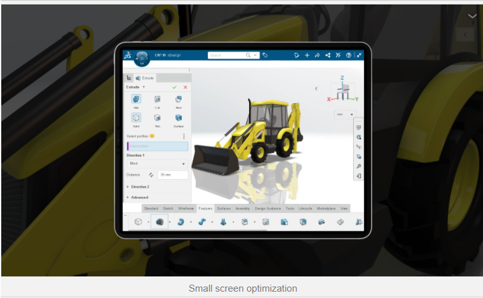The height and width of the screenshot is (298, 483).
Task: Expand the Advanced section
Action: pos(139,198)
